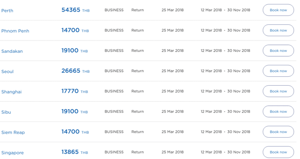Select the 26665 THB Seoul price

[75, 71]
